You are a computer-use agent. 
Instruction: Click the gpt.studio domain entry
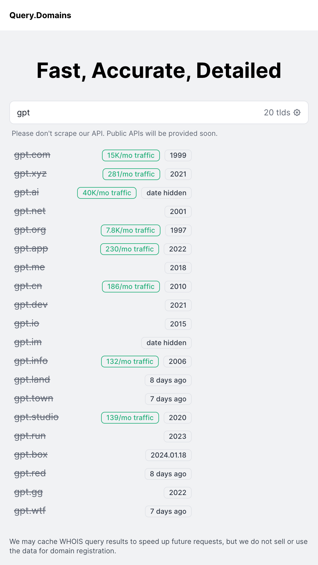[37, 417]
